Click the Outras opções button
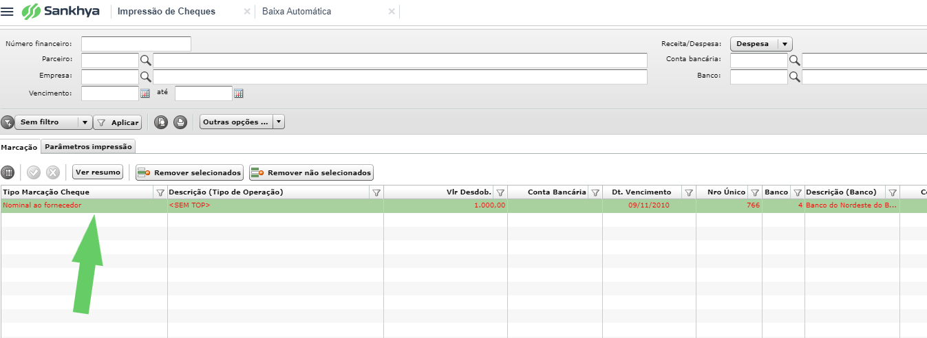The height and width of the screenshot is (338, 927). [x=235, y=122]
